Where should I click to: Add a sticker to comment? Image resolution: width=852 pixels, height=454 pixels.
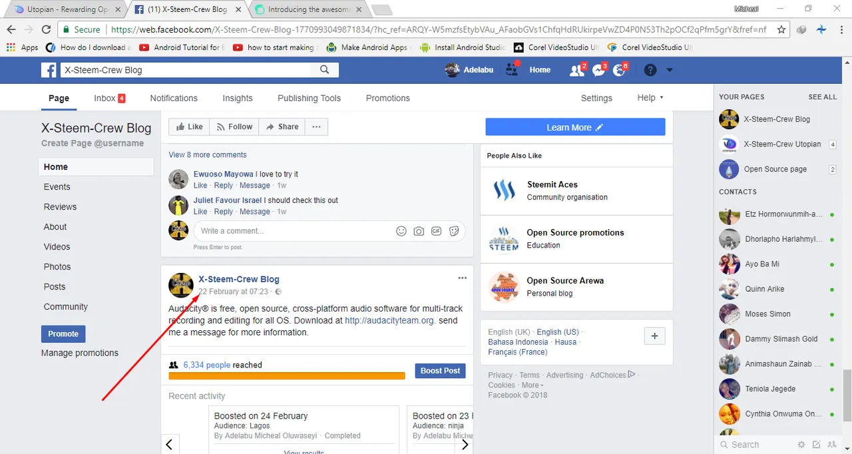tap(455, 231)
